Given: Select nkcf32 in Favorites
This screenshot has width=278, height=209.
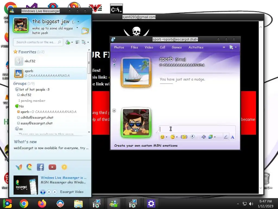Looking at the screenshot, I should point(48,61).
